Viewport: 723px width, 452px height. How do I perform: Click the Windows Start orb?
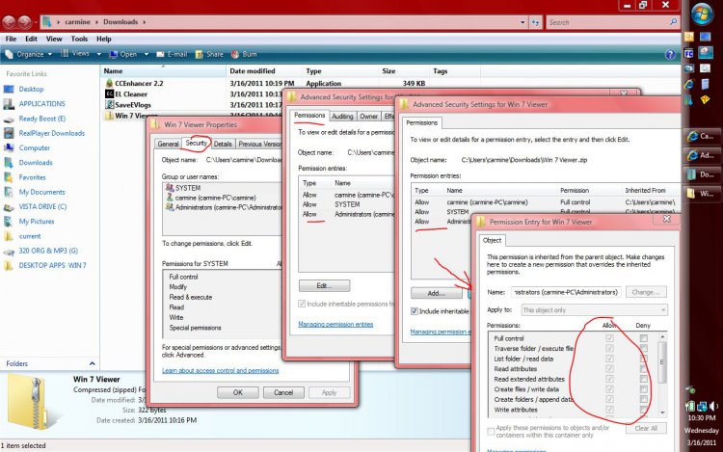click(x=702, y=13)
